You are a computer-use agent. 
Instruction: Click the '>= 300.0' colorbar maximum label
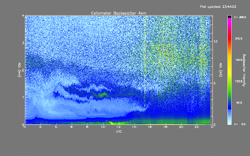[x=240, y=17]
